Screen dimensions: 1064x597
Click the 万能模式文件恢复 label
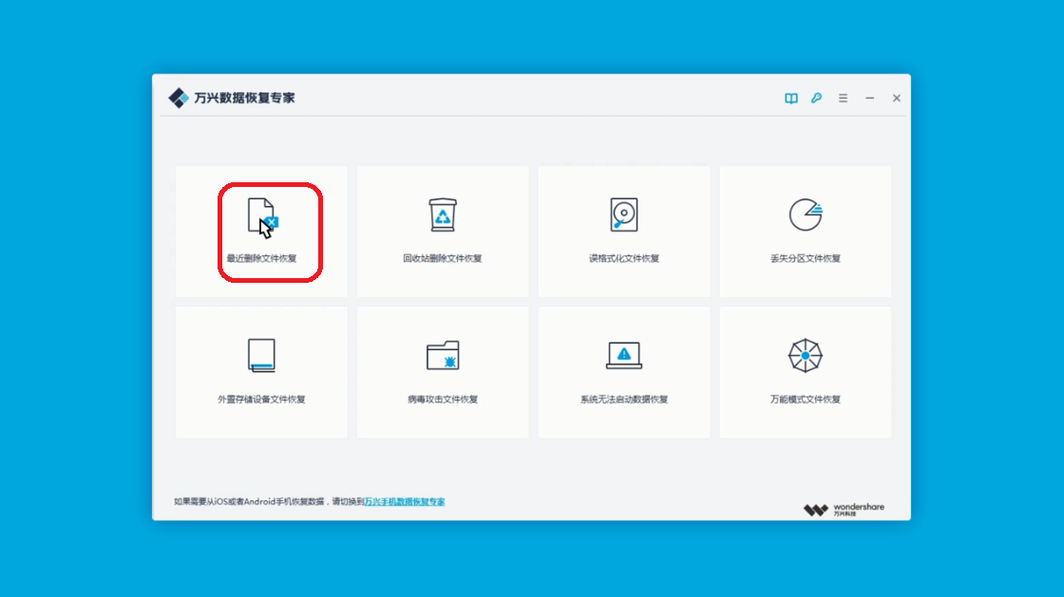click(x=806, y=400)
